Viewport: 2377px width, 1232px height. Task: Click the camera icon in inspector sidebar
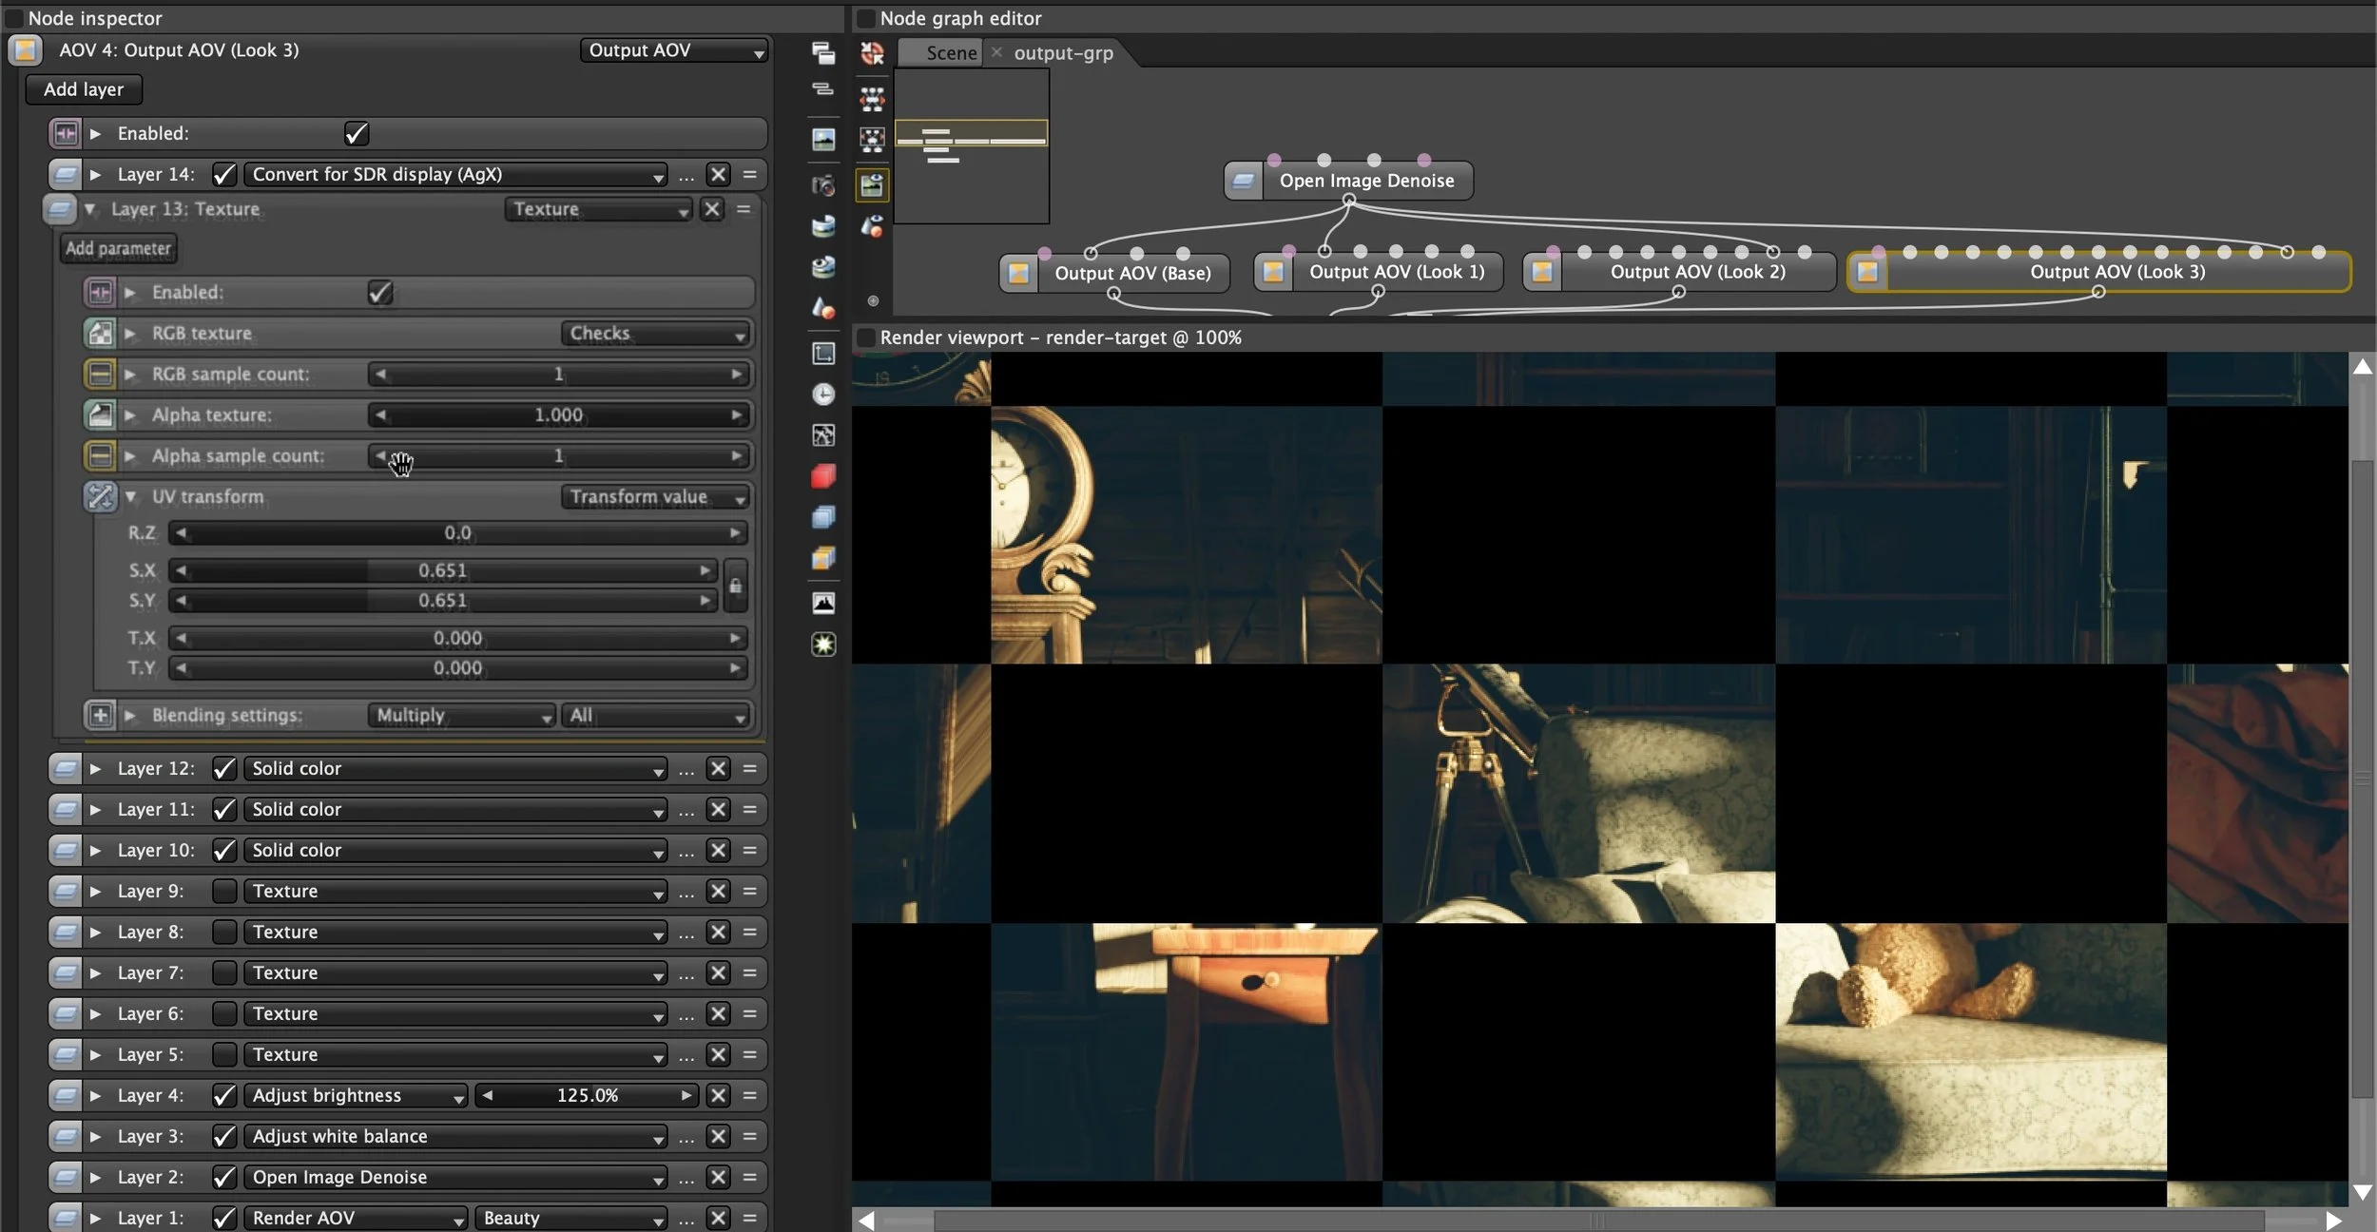coord(823,184)
